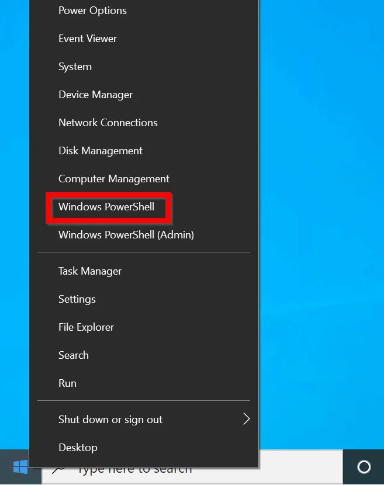Launch Computer Management

pyautogui.click(x=114, y=179)
